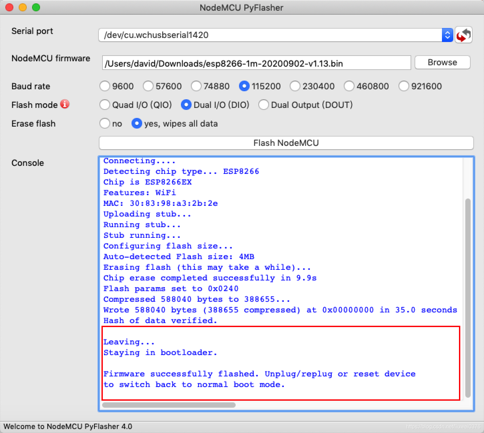Viewport: 484px width, 433px height.
Task: Select 74880 baud rate
Action: [x=210, y=86]
